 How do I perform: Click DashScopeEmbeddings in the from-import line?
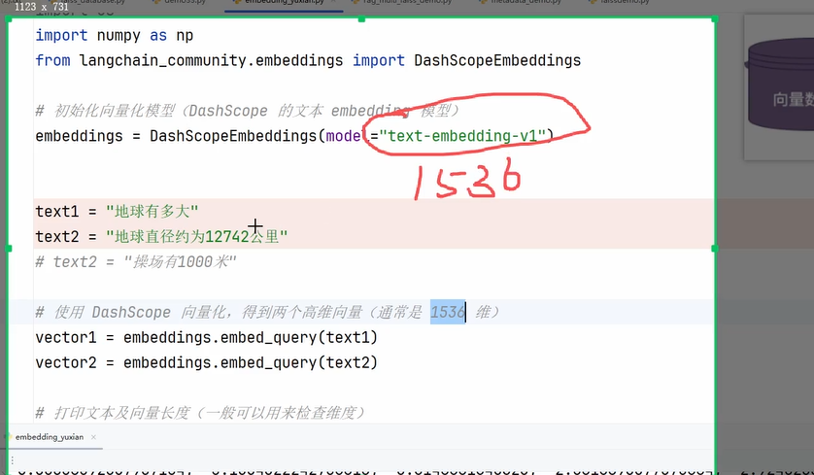(497, 61)
